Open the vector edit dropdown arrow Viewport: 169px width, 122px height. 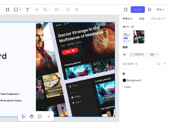click(x=61, y=10)
